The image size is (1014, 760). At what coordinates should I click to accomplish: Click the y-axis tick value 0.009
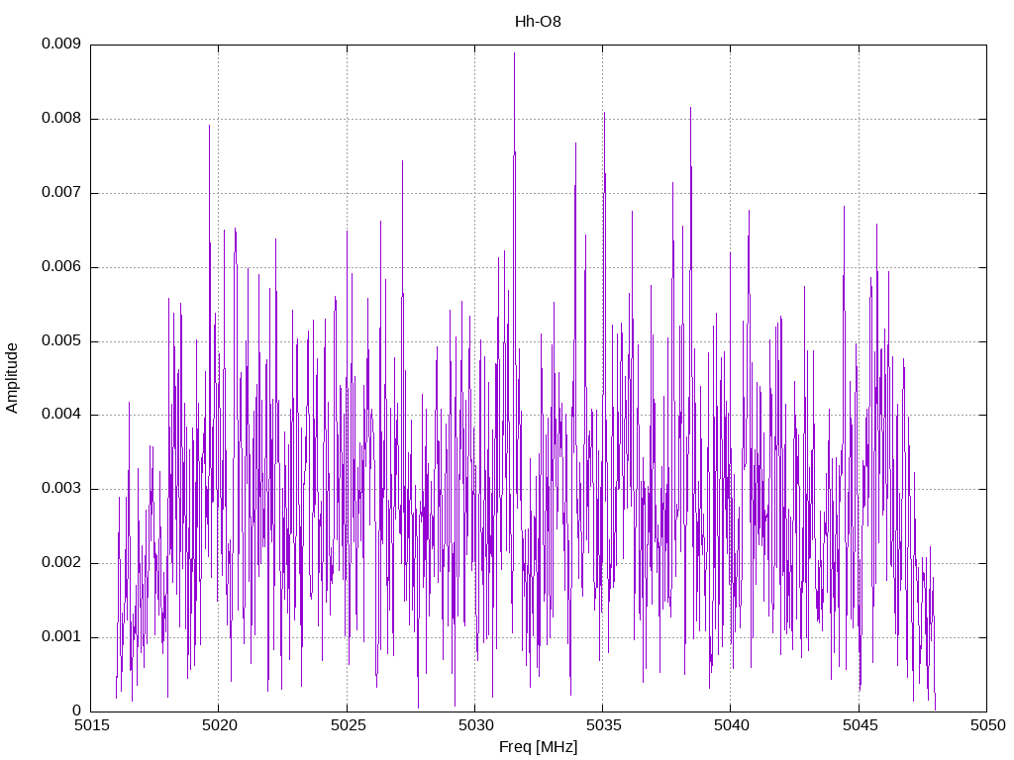[61, 44]
